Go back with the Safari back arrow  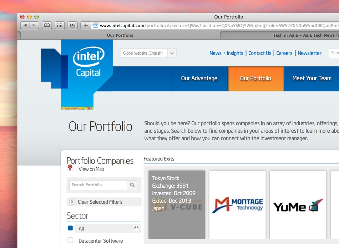pyautogui.click(x=25, y=25)
